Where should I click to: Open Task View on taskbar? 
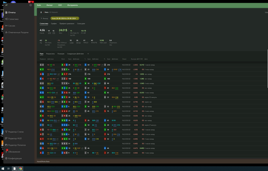[8, 169]
